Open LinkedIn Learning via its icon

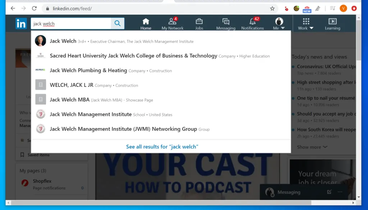[x=332, y=21]
